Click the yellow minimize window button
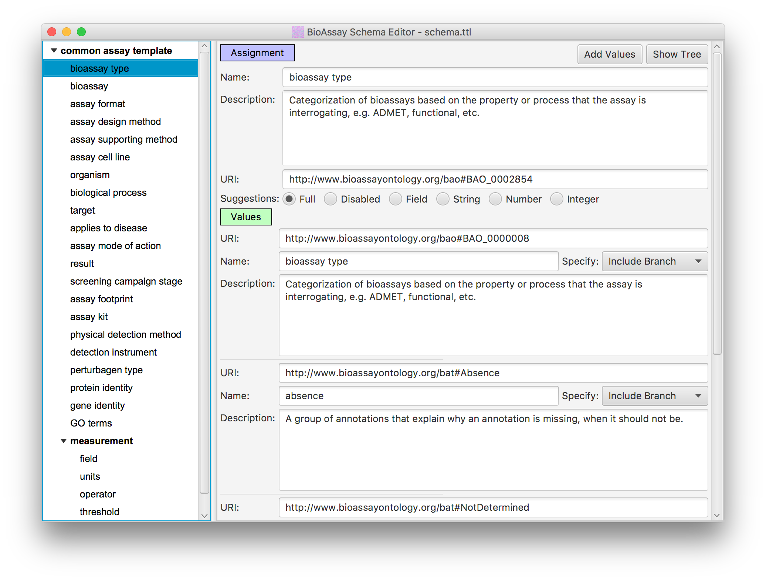 point(67,32)
